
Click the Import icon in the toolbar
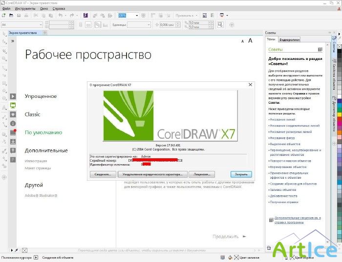click(95, 16)
